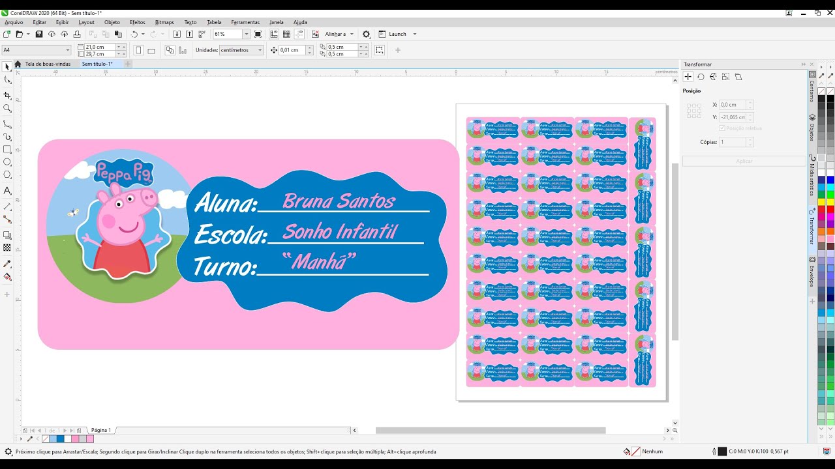Open the A4 page size dropdown

67,50
